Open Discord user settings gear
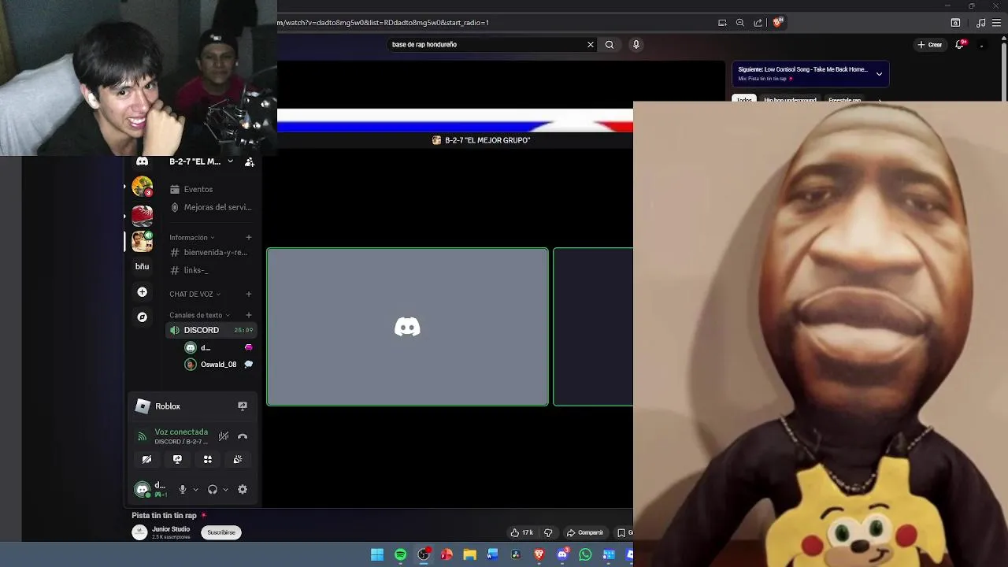1008x567 pixels. (243, 489)
